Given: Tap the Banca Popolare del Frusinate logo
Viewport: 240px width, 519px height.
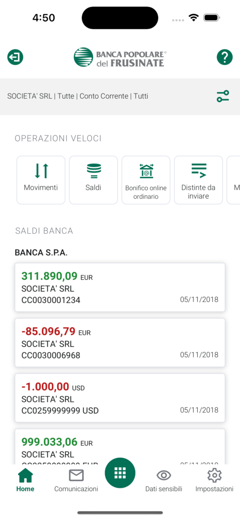Looking at the screenshot, I should pyautogui.click(x=120, y=57).
